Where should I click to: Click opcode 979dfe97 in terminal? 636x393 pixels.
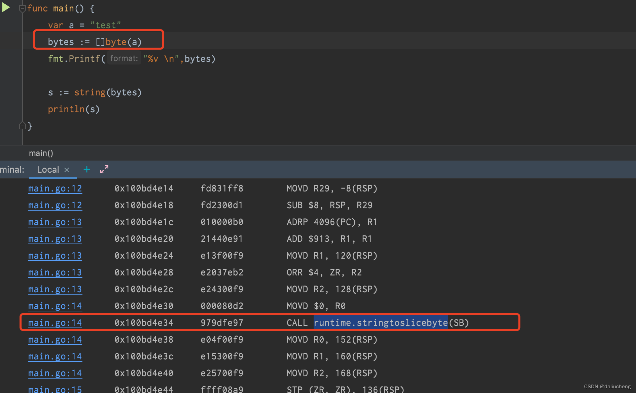[x=222, y=323]
